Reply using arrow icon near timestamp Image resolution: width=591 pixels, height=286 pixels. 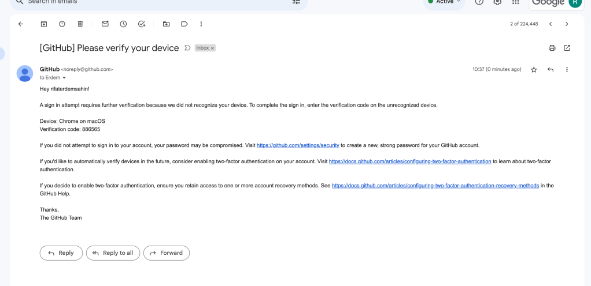551,70
